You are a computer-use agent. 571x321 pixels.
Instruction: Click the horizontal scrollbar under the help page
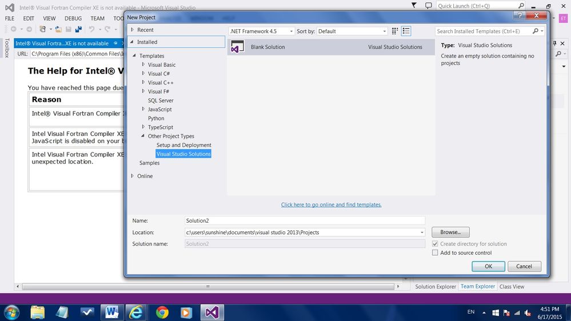point(208,286)
